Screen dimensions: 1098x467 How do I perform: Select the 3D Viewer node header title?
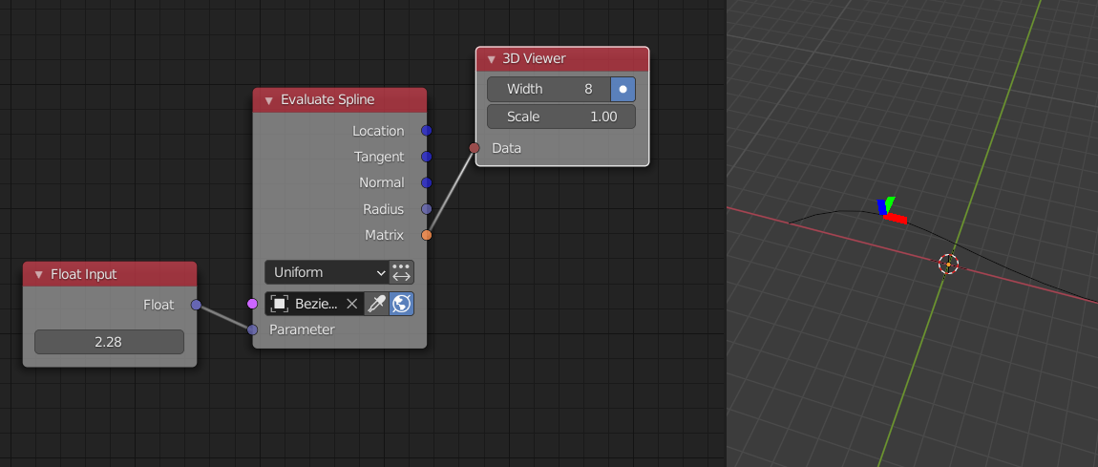[x=535, y=59]
